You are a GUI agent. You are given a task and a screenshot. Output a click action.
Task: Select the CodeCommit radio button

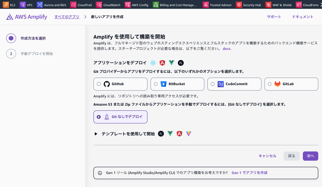pyautogui.click(x=213, y=84)
